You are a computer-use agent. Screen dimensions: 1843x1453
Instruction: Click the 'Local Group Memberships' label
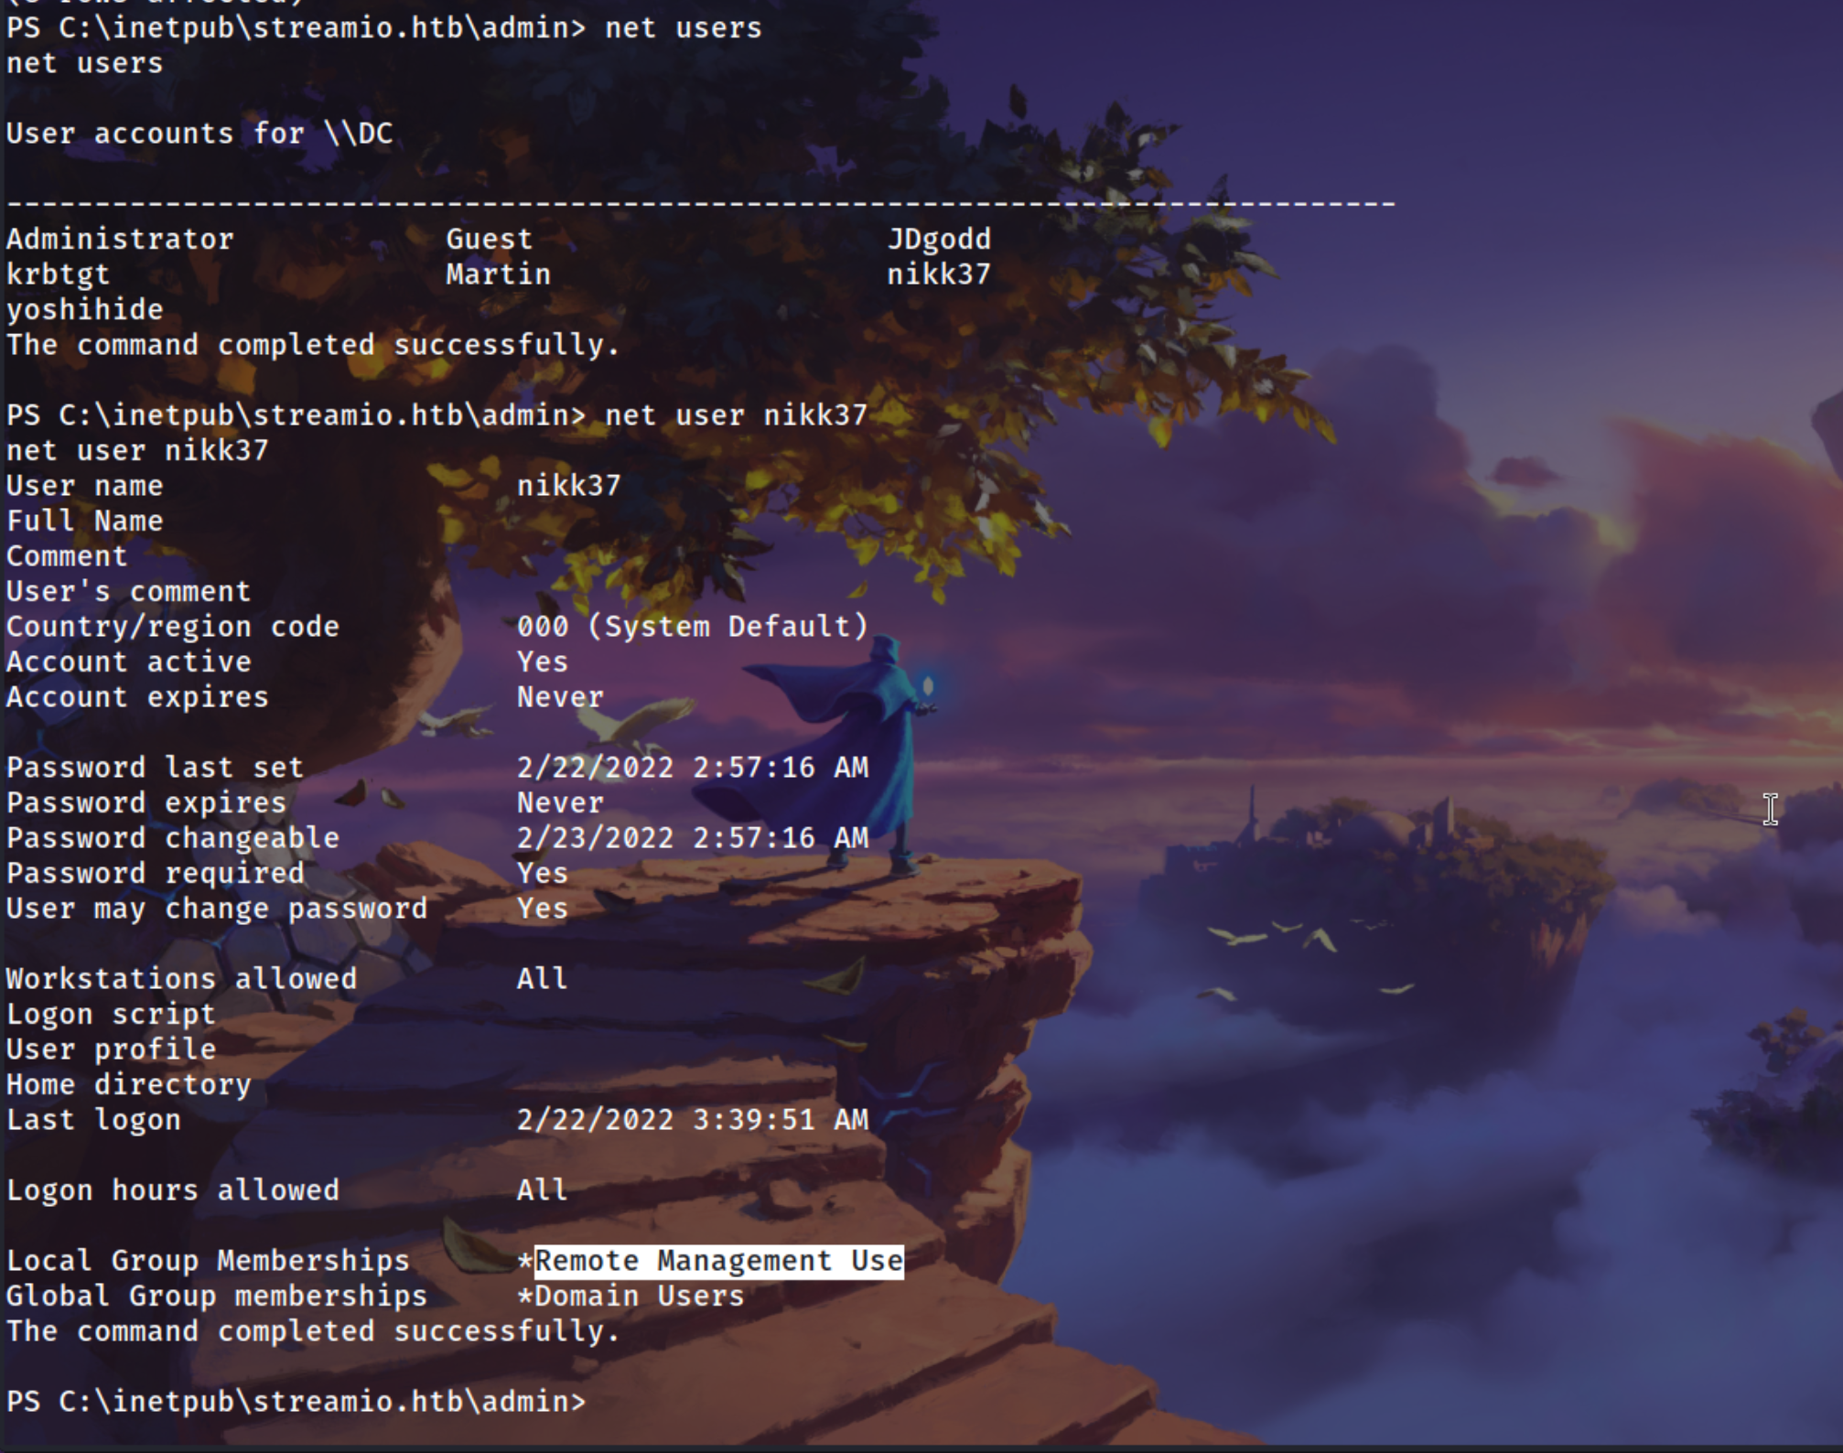click(208, 1261)
